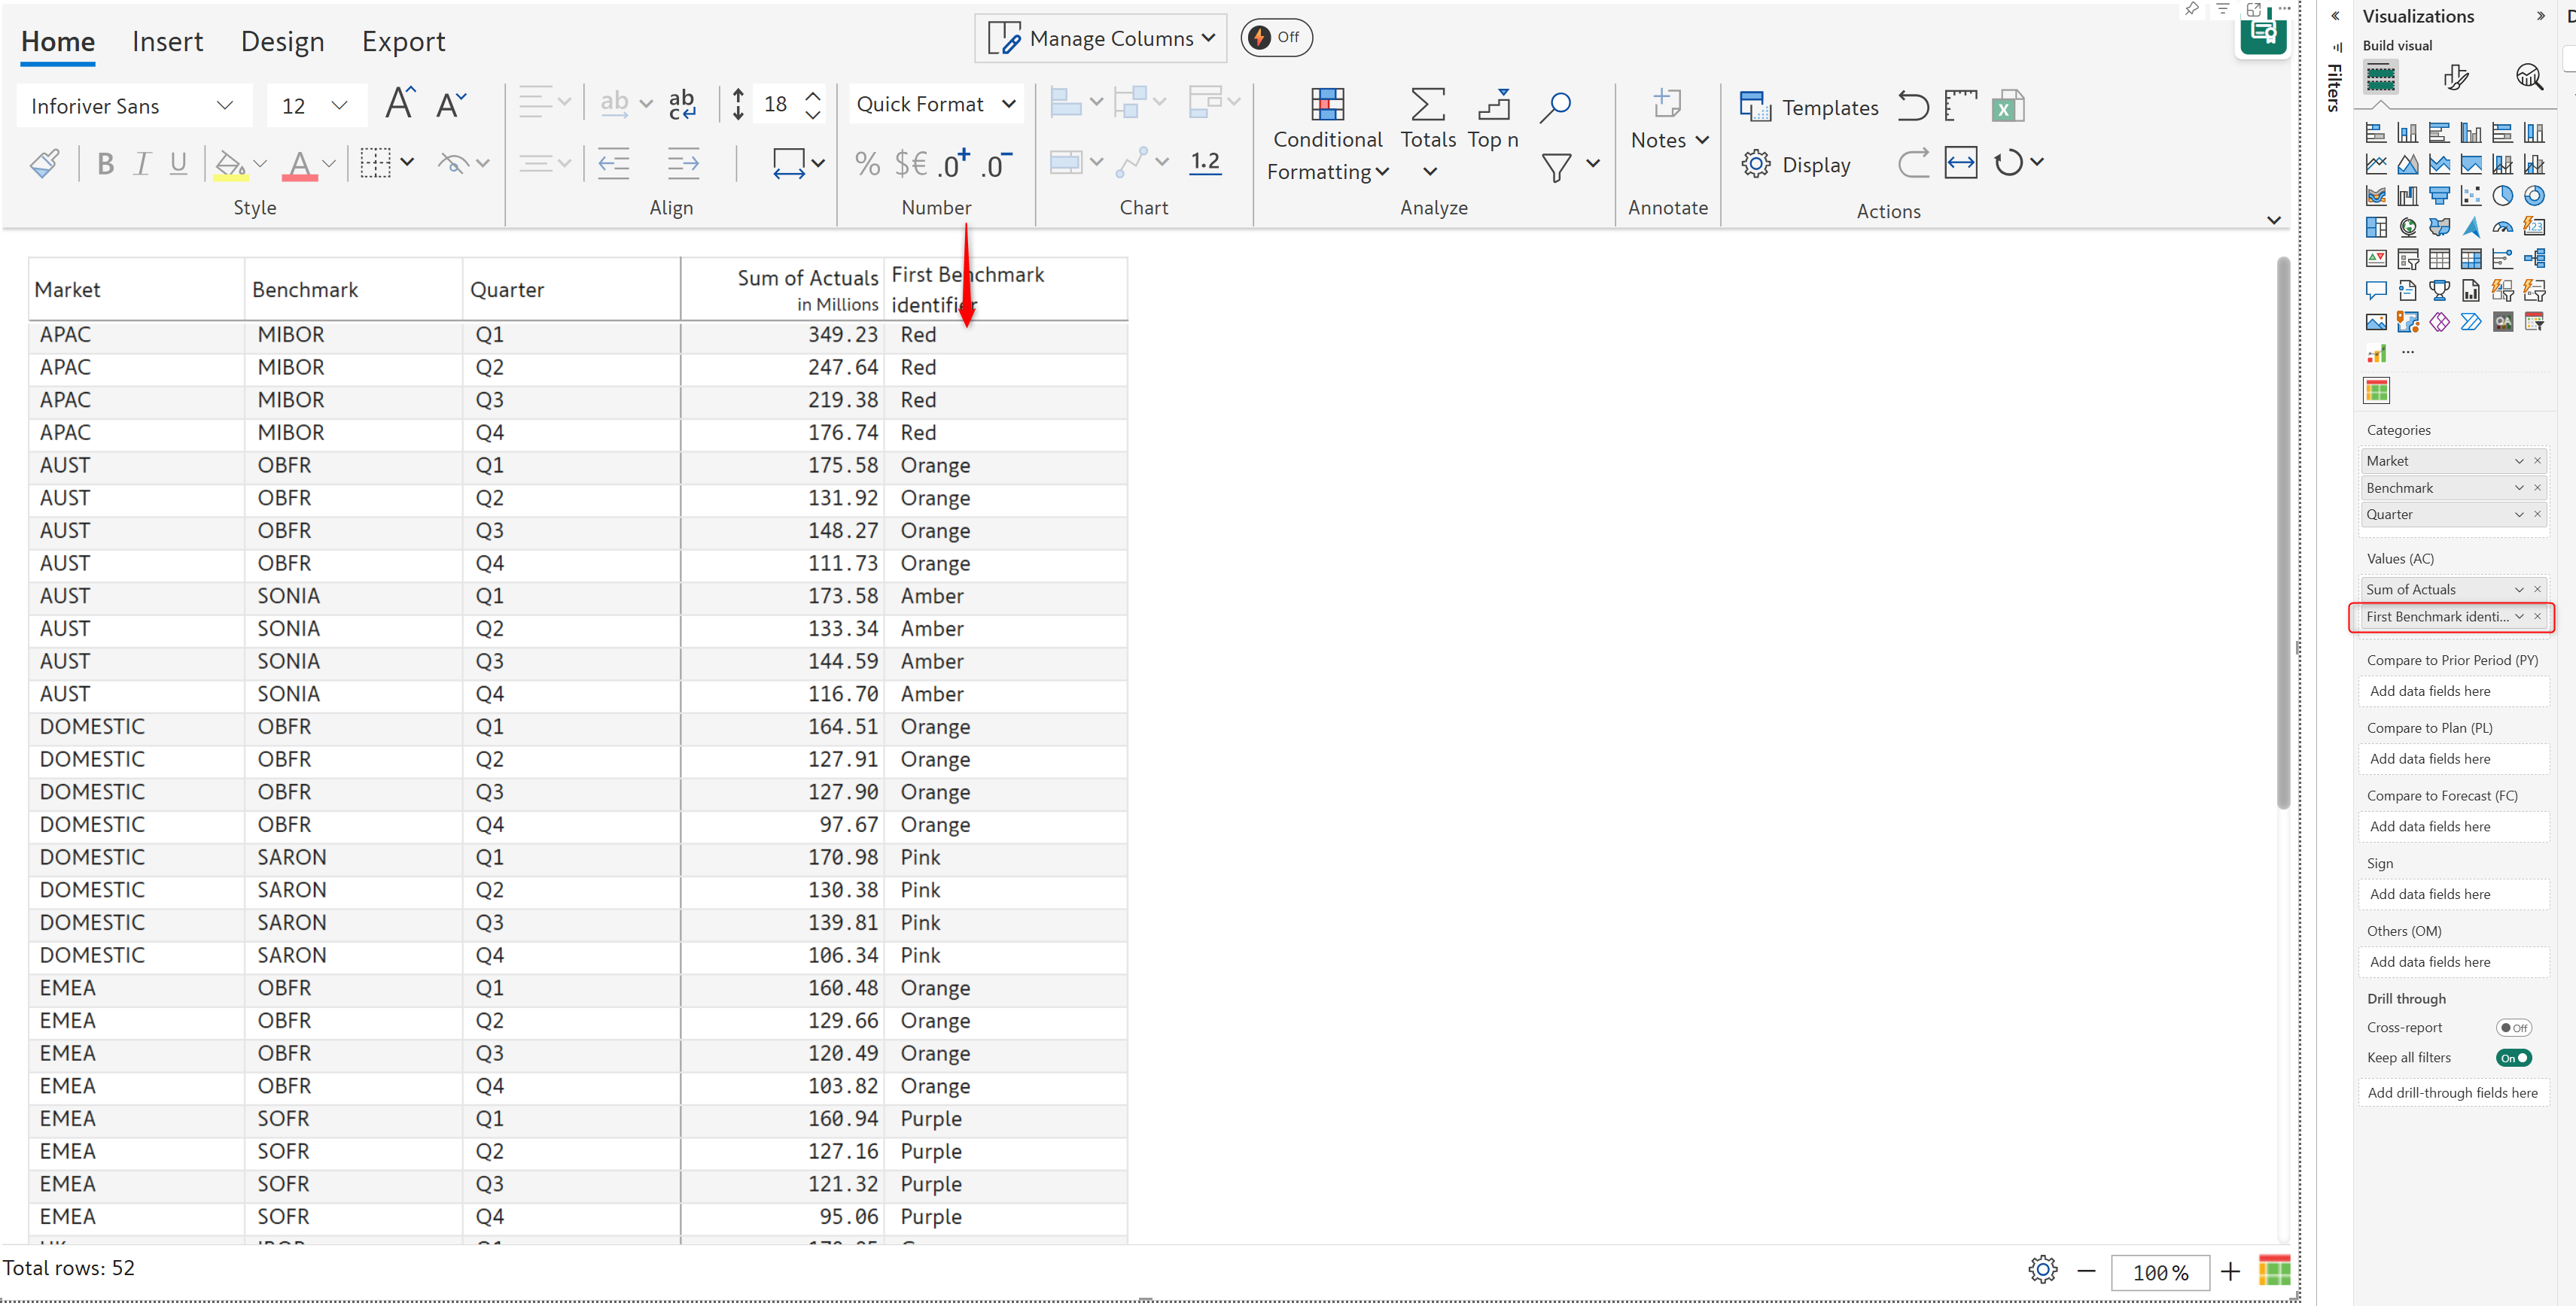Enable Cross-report drill through toggle
Screen dimensions: 2576x1306
pyautogui.click(x=2513, y=1027)
